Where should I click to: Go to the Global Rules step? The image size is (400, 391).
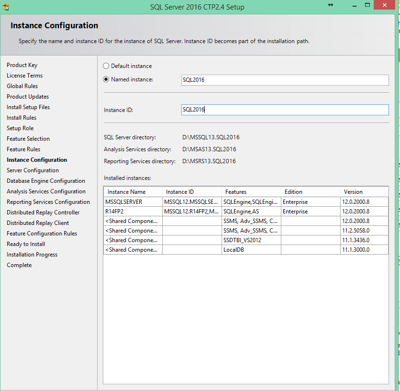pos(22,86)
